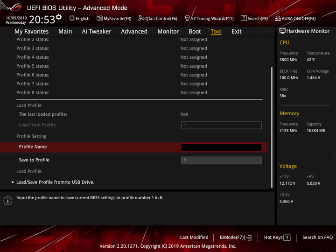Viewport: 336px width, 252px height.
Task: Open Search(F9) question icon
Action: point(244,18)
